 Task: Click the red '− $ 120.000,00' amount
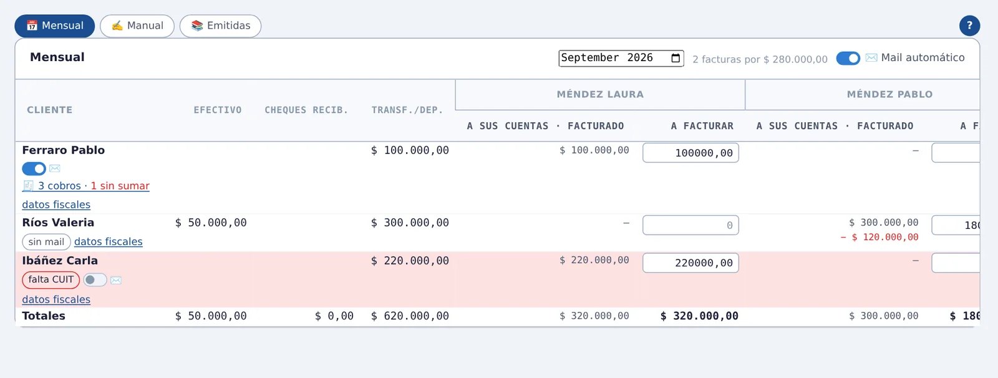[x=879, y=237]
